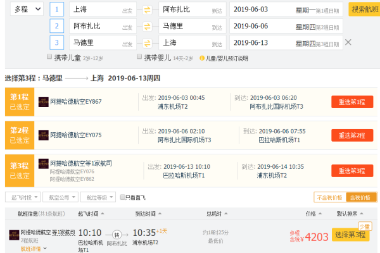Choose segment 3 flight for ¥4203

350,235
